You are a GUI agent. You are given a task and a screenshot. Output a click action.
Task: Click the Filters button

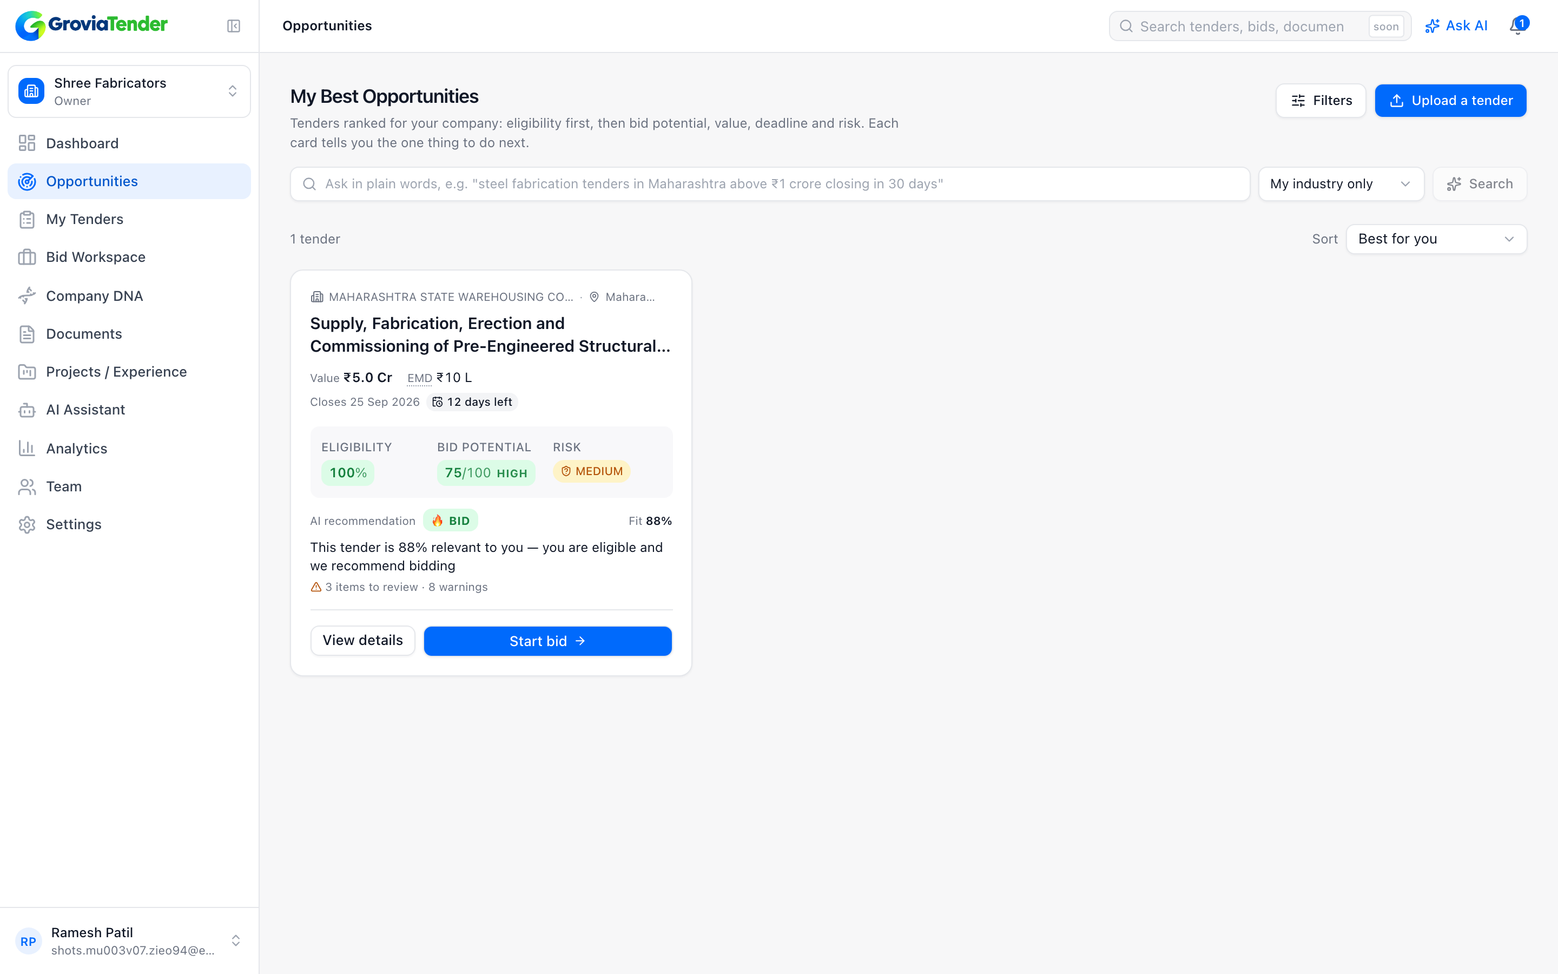pyautogui.click(x=1321, y=101)
